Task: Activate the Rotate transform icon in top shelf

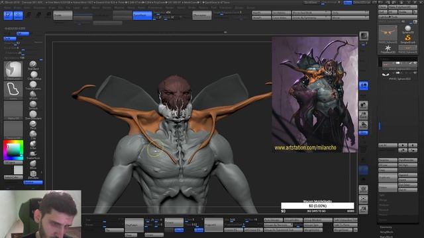Action: pyautogui.click(x=48, y=15)
